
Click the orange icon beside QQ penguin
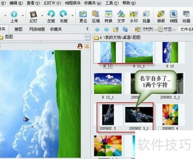[x=87, y=46]
